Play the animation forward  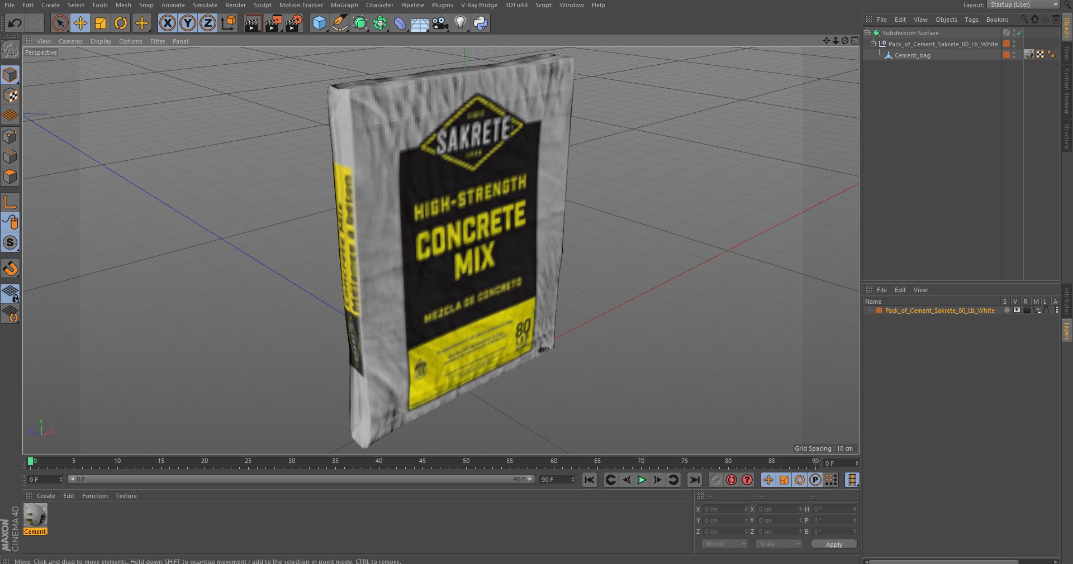point(642,480)
